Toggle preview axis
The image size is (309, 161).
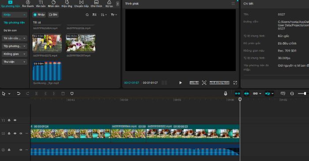point(268,94)
